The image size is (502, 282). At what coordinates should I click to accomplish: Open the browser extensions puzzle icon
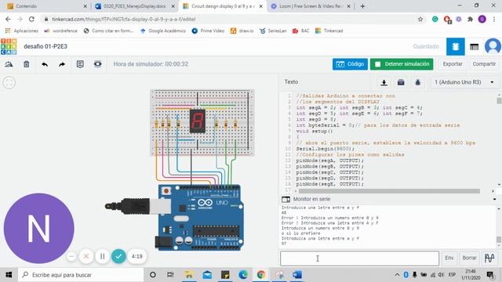(x=471, y=19)
